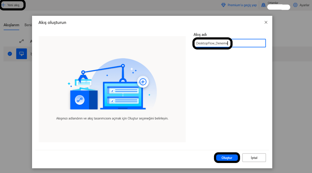Click the plus circle in the illustration
Image resolution: width=312 pixels, height=173 pixels.
point(143,82)
